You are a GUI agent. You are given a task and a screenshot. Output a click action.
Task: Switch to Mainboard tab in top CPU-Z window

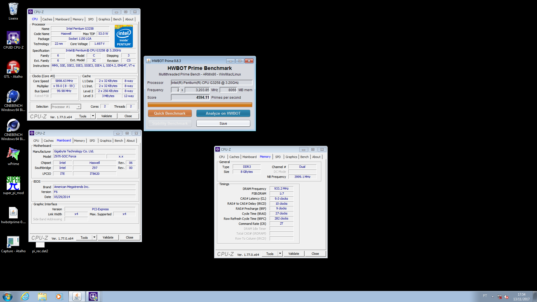pyautogui.click(x=62, y=19)
